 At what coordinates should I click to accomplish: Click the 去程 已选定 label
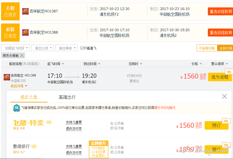[10, 11]
